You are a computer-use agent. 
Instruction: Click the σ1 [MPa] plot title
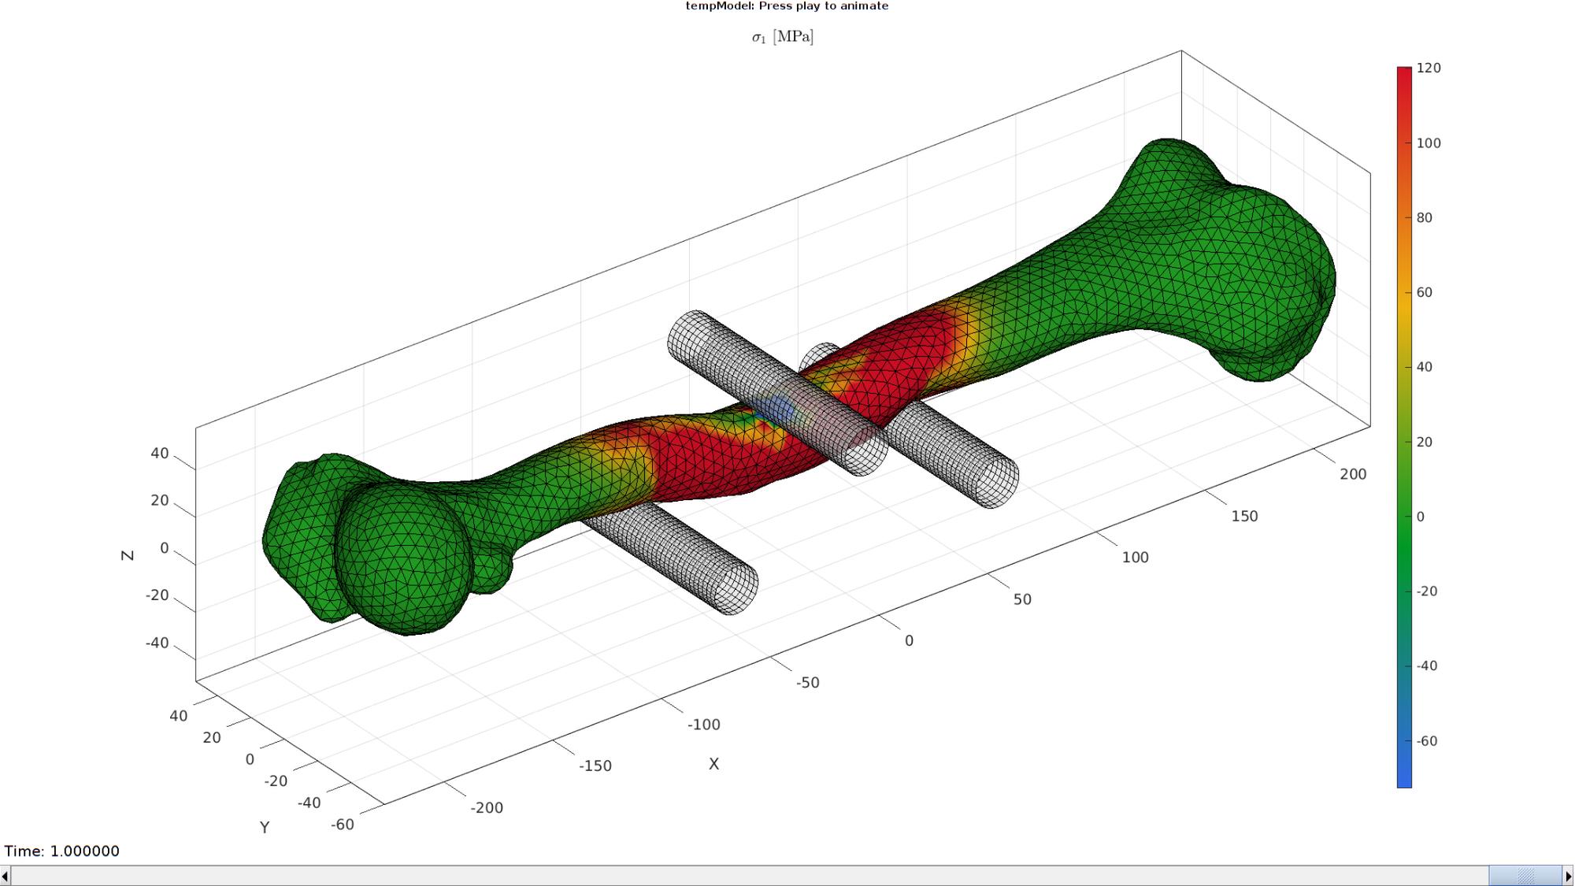pos(783,37)
